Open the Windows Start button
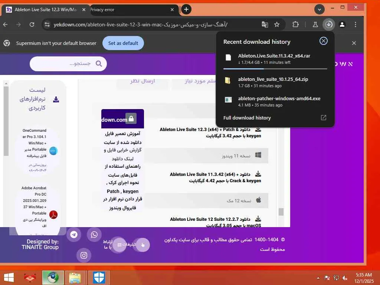The width and height of the screenshot is (380, 285). point(9,277)
